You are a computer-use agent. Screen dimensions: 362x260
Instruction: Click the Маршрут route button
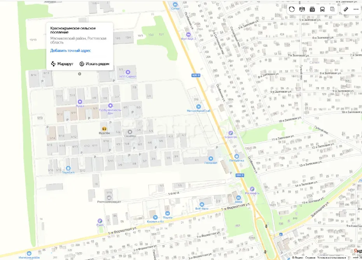[x=62, y=64]
